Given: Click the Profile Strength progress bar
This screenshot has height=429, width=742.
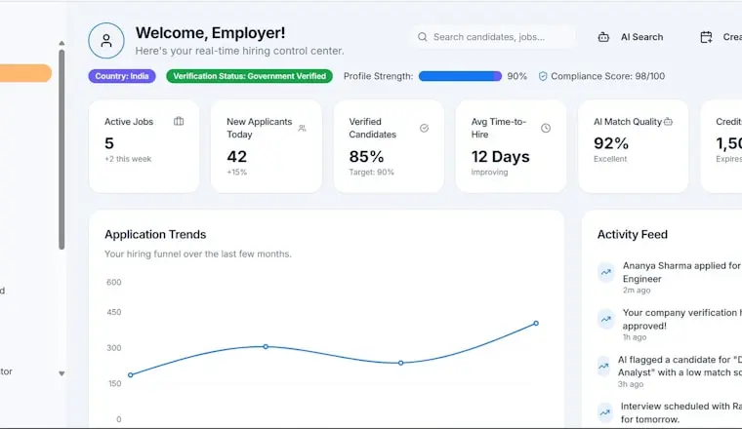Looking at the screenshot, I should [x=460, y=76].
